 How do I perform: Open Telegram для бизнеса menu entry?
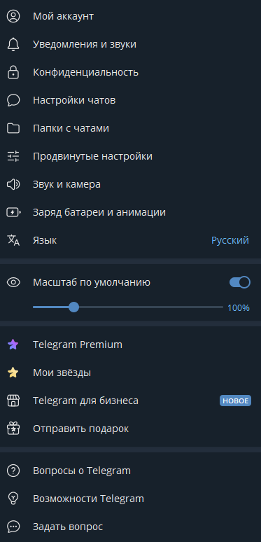130,401
